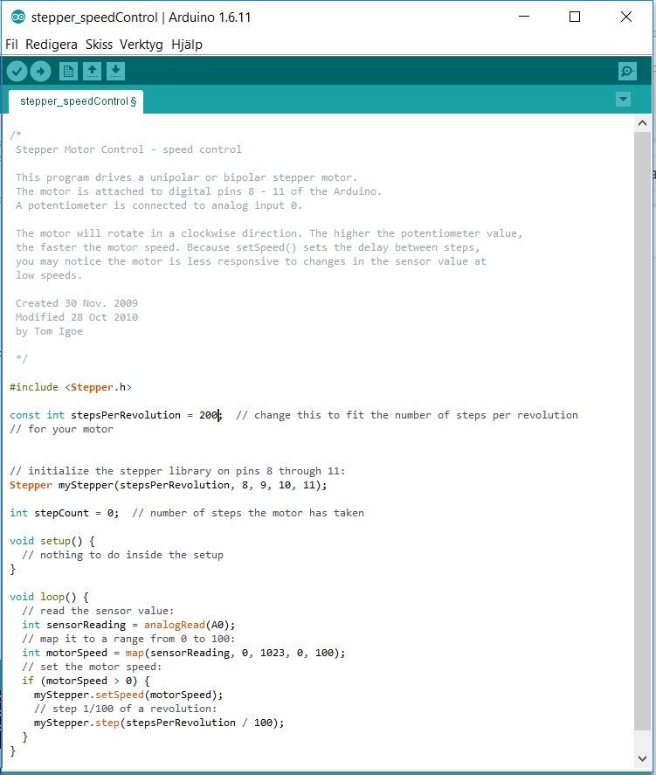
Task: Click the 'A potentiometer is connected to analog input 0.' line
Action: coord(159,205)
